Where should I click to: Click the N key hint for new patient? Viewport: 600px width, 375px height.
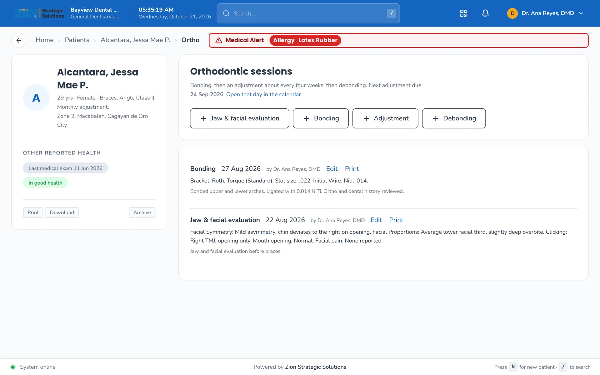(513, 367)
